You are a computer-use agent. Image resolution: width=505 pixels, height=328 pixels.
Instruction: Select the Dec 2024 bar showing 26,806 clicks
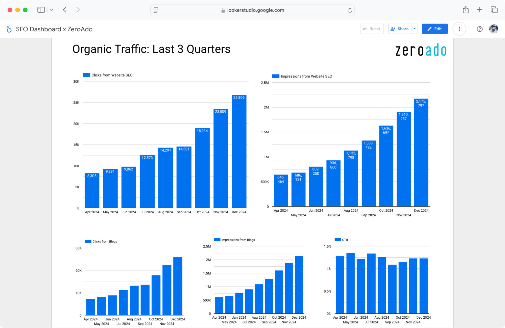click(x=239, y=152)
